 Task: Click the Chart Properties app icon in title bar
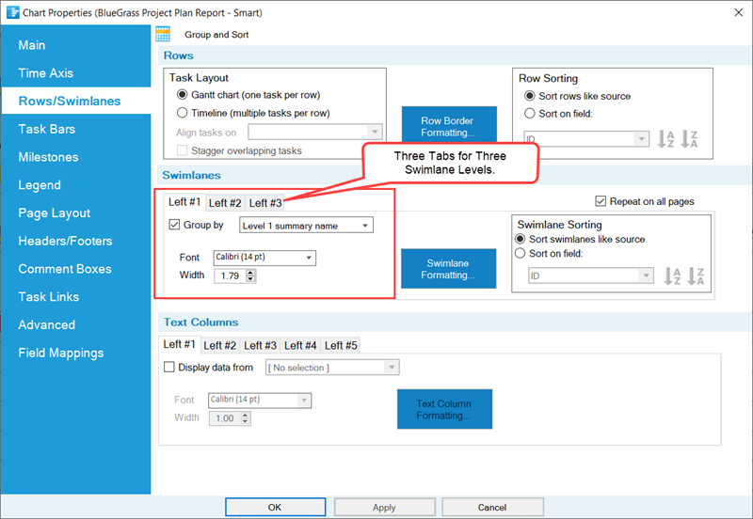[x=13, y=12]
